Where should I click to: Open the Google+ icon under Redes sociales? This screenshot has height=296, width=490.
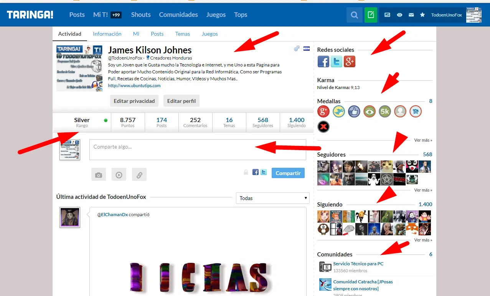350,61
